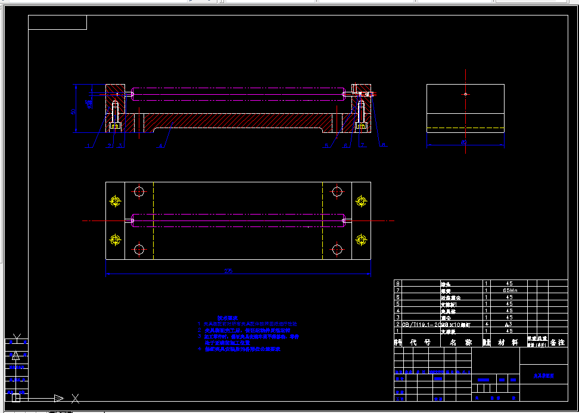Image resolution: width=579 pixels, height=413 pixels.
Task: Select the 技术要求 heading text
Action: pyautogui.click(x=228, y=318)
